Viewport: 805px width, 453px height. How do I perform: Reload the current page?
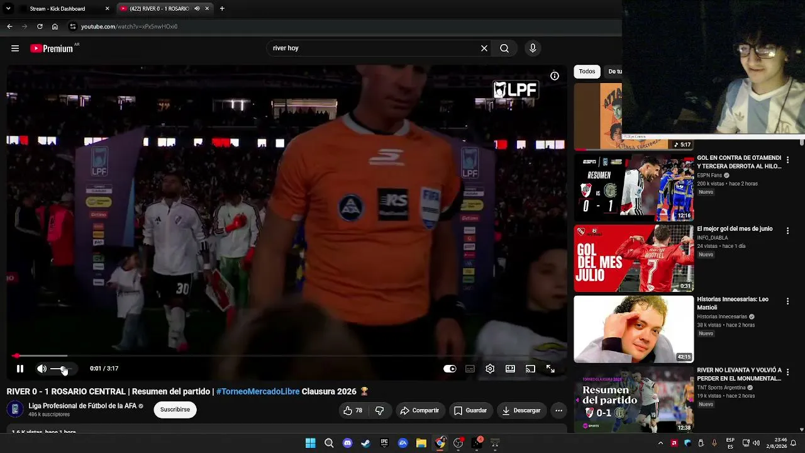click(x=40, y=26)
